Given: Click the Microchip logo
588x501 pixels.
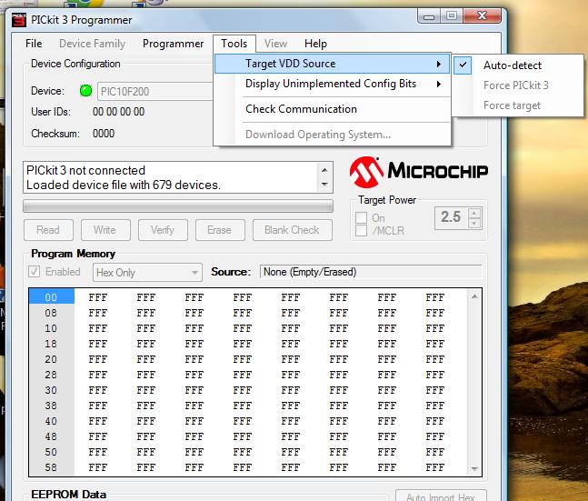Looking at the screenshot, I should (419, 172).
